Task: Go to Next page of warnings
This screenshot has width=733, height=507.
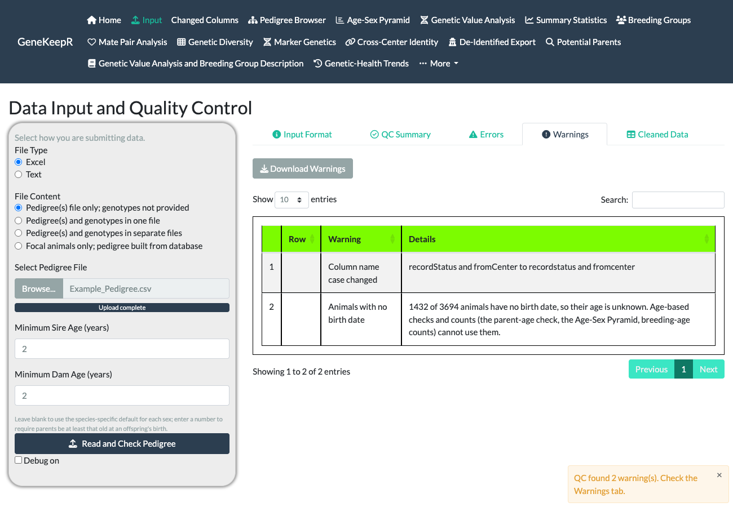Action: [x=708, y=369]
